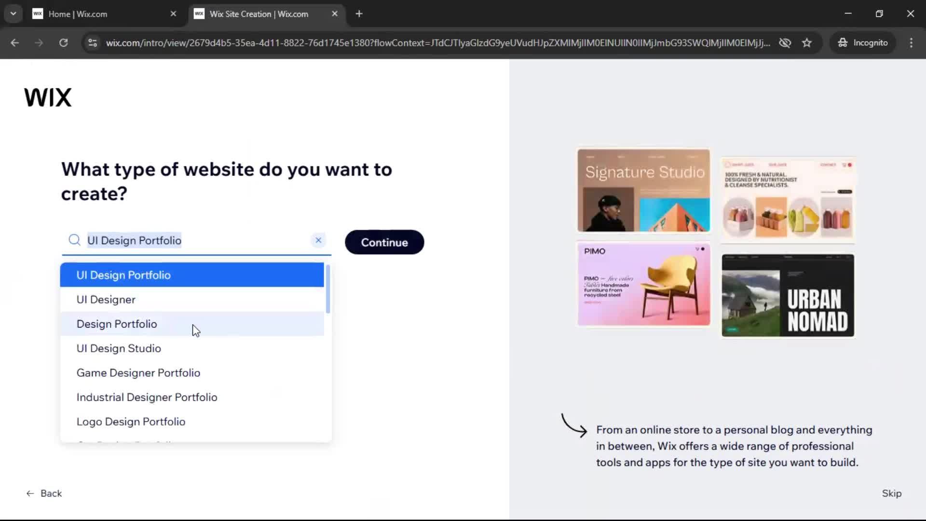This screenshot has width=926, height=521.
Task: Click the Continue button
Action: click(x=384, y=242)
